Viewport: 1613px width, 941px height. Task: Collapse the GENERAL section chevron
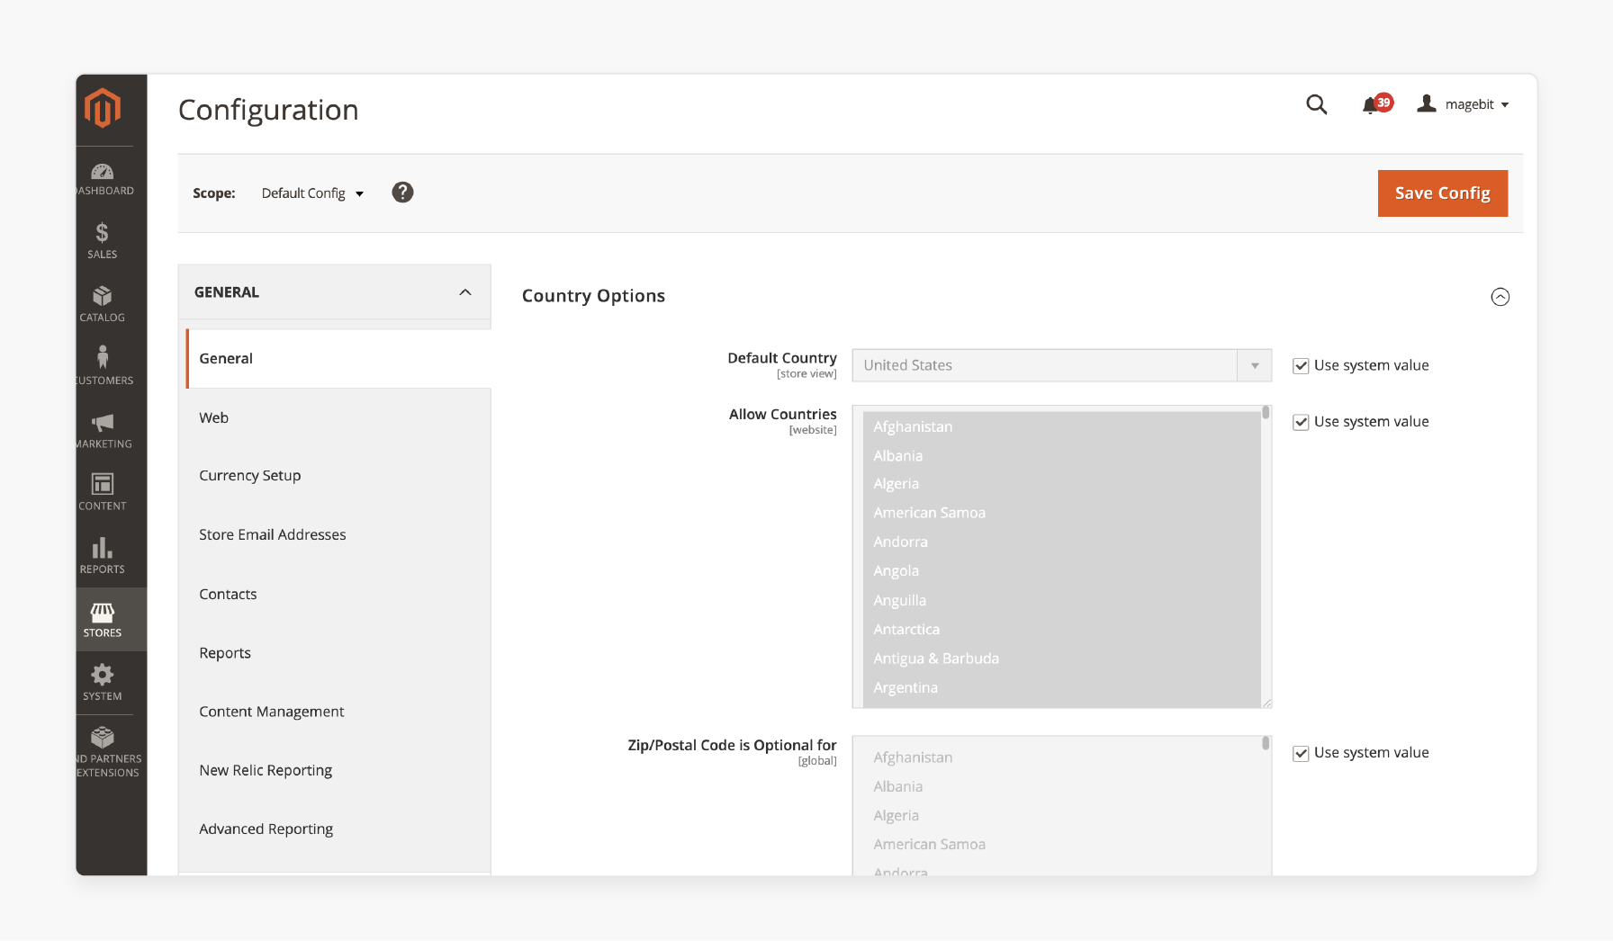(x=465, y=292)
